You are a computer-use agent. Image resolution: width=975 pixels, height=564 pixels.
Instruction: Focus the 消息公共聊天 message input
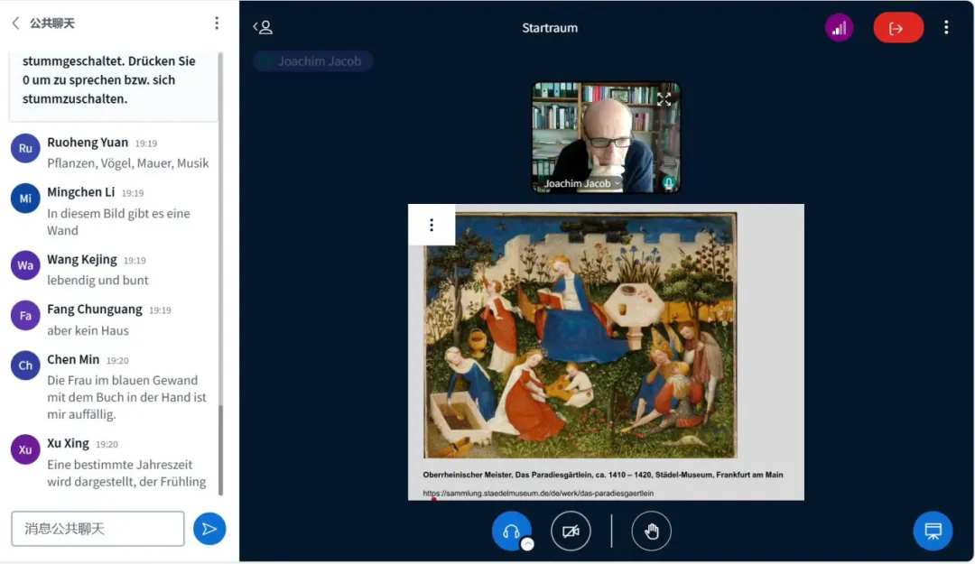coord(97,529)
